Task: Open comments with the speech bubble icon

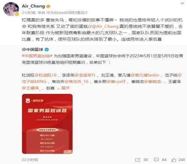Action: (x=156, y=160)
